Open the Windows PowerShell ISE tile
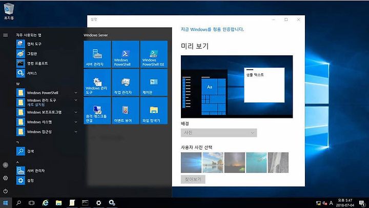Image resolution: width=369 pixels, height=208 pixels. pyautogui.click(x=154, y=54)
